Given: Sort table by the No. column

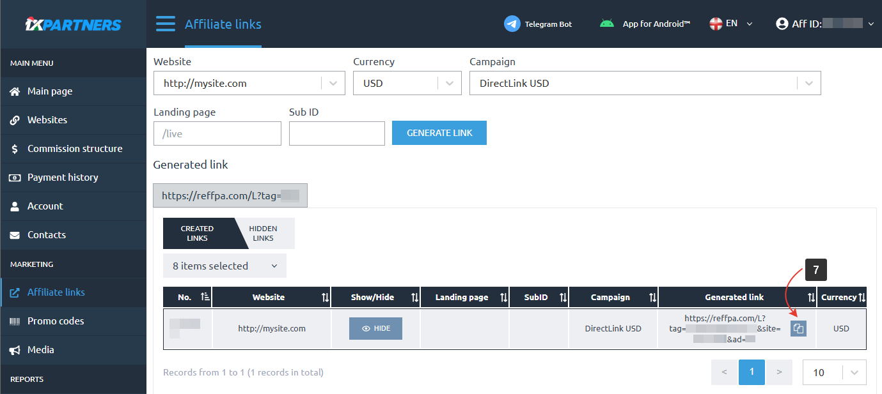Looking at the screenshot, I should point(205,297).
